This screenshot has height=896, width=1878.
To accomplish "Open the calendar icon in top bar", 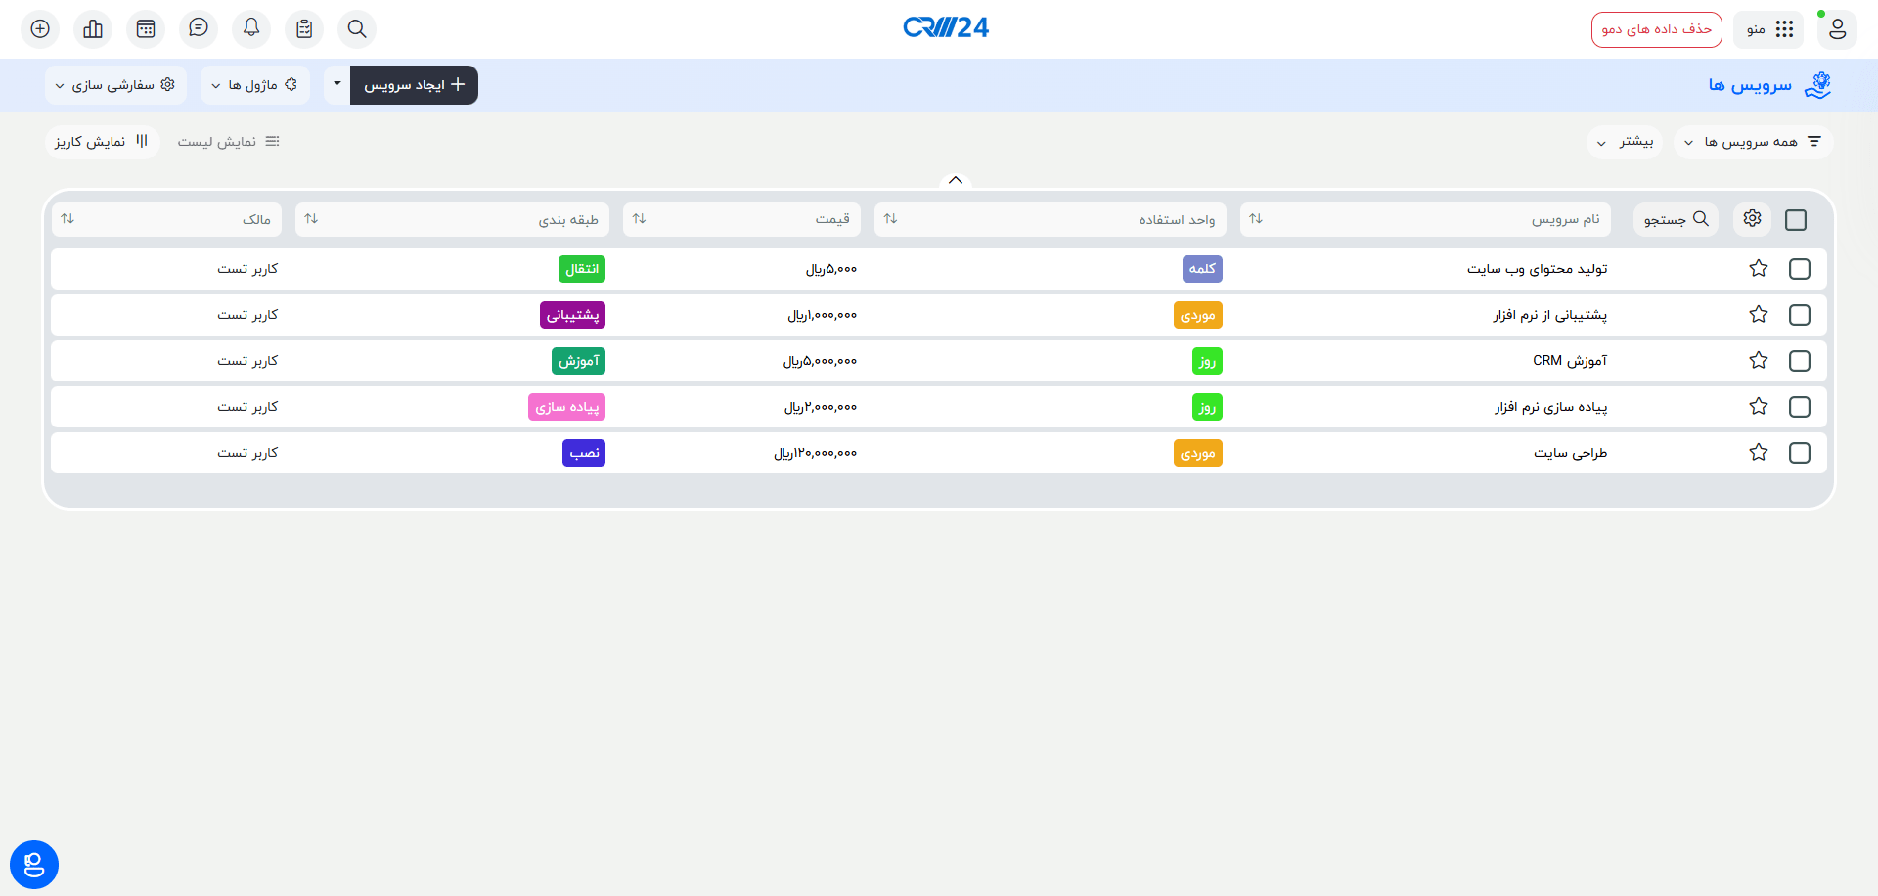I will coord(146,29).
